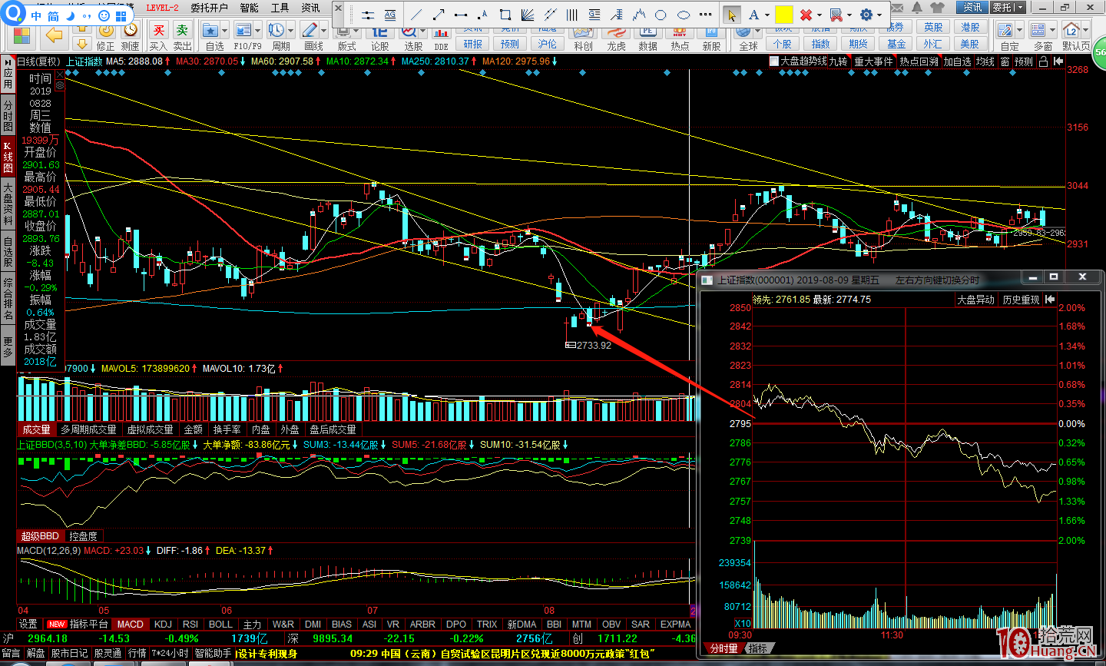Click the 加自选 add to favorites button
Image resolution: width=1106 pixels, height=666 pixels.
pos(957,61)
